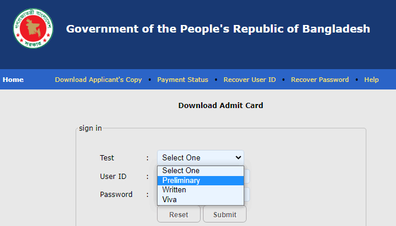Open Recover Password link
The width and height of the screenshot is (396, 226).
[x=320, y=80]
